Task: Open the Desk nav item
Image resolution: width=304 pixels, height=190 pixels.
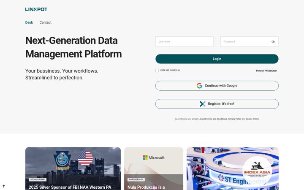Action: click(x=29, y=22)
